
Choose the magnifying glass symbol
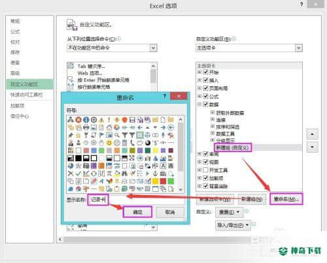coord(117,135)
